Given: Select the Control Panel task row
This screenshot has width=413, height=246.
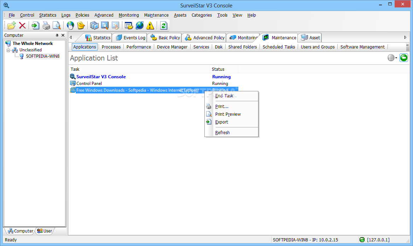Looking at the screenshot, I should 154,84.
